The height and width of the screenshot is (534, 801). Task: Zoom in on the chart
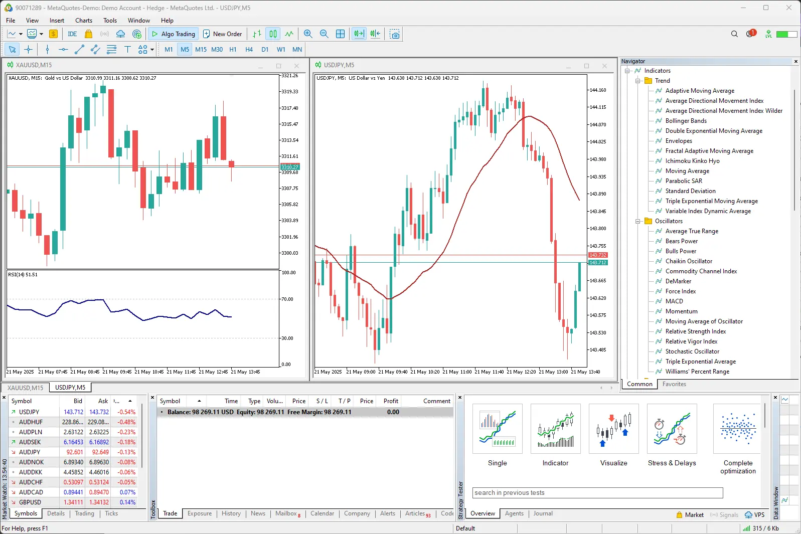(x=308, y=34)
